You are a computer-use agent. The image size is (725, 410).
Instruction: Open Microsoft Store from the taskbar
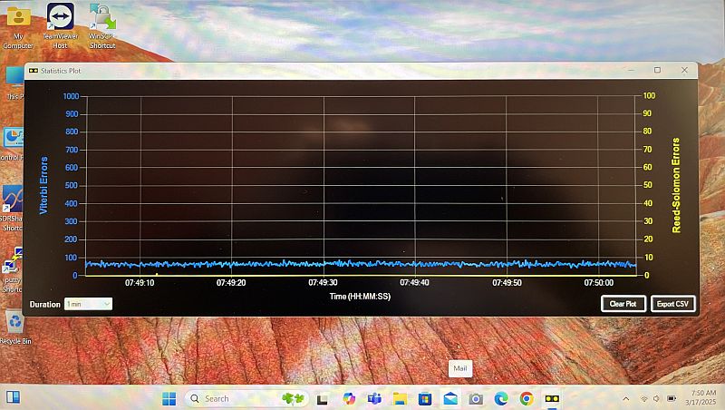[x=425, y=398]
